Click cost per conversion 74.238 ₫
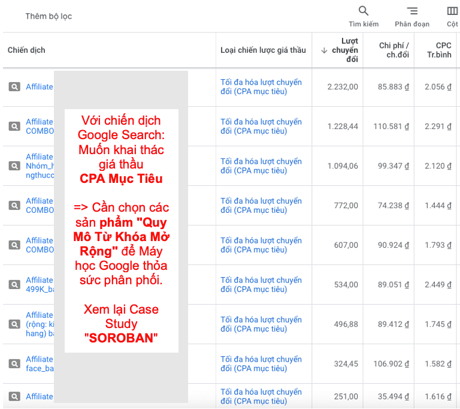 tap(394, 205)
